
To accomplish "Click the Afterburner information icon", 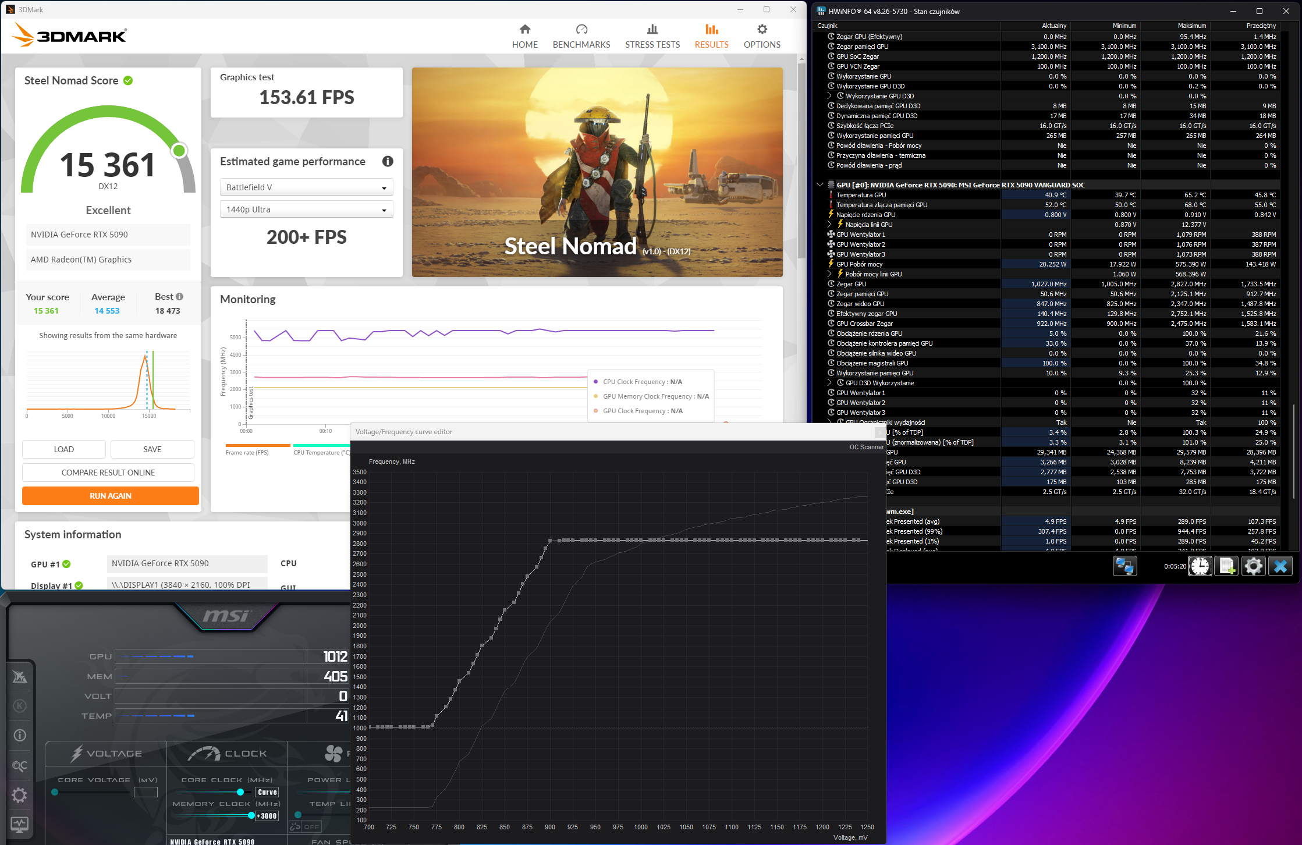I will coord(20,736).
